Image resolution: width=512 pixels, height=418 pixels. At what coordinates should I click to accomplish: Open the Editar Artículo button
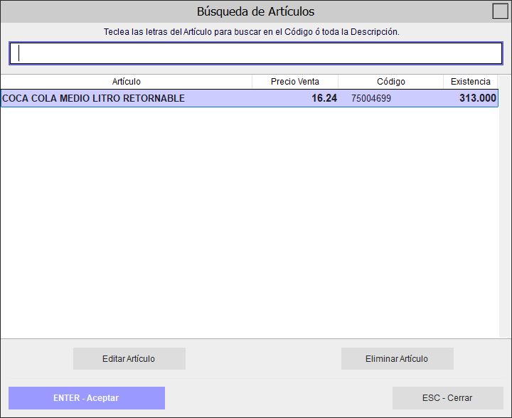[x=129, y=358]
